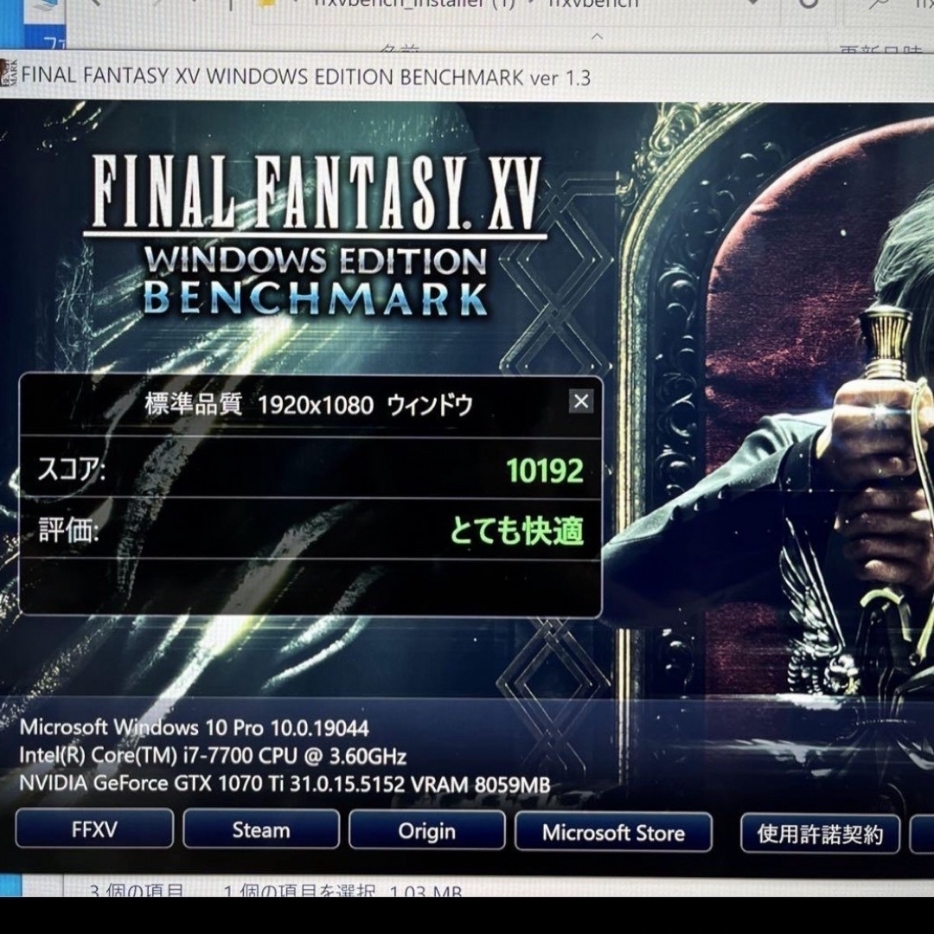
Task: Open the Steam store button
Action: click(261, 829)
